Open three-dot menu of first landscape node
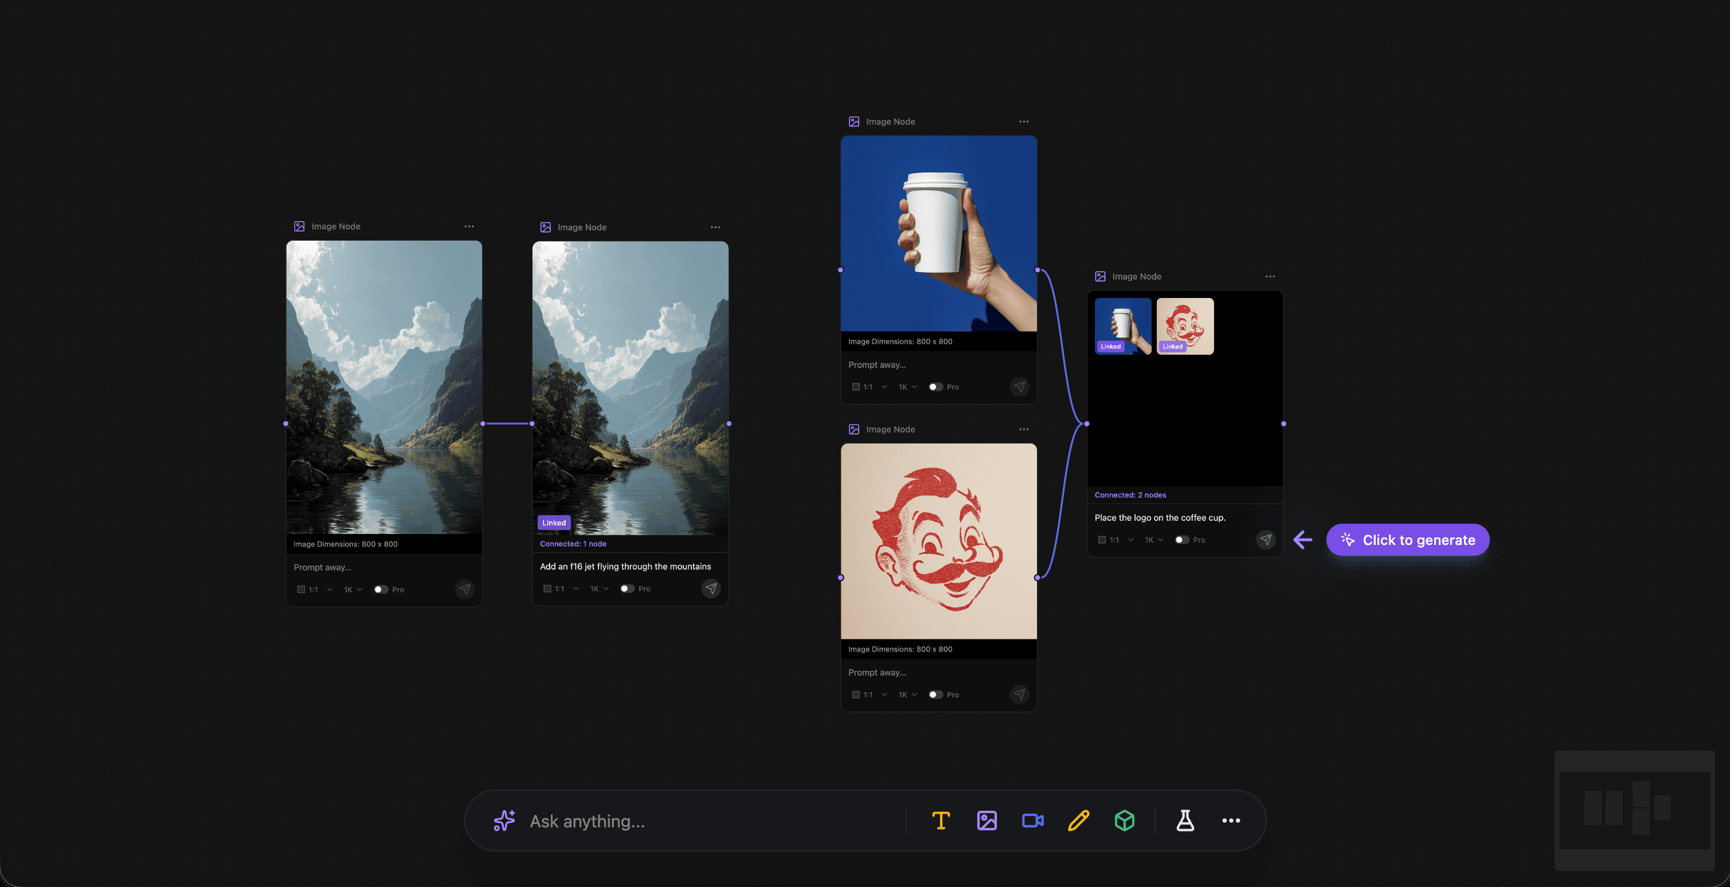1730x887 pixels. point(469,226)
